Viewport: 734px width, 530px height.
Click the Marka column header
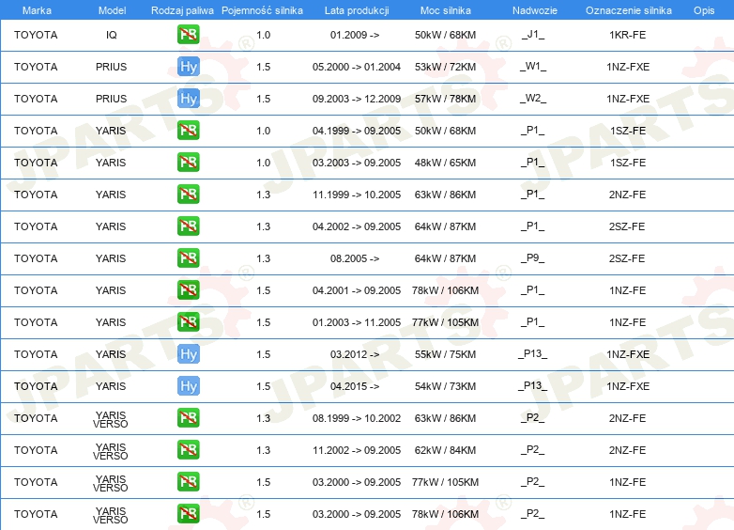pyautogui.click(x=37, y=10)
